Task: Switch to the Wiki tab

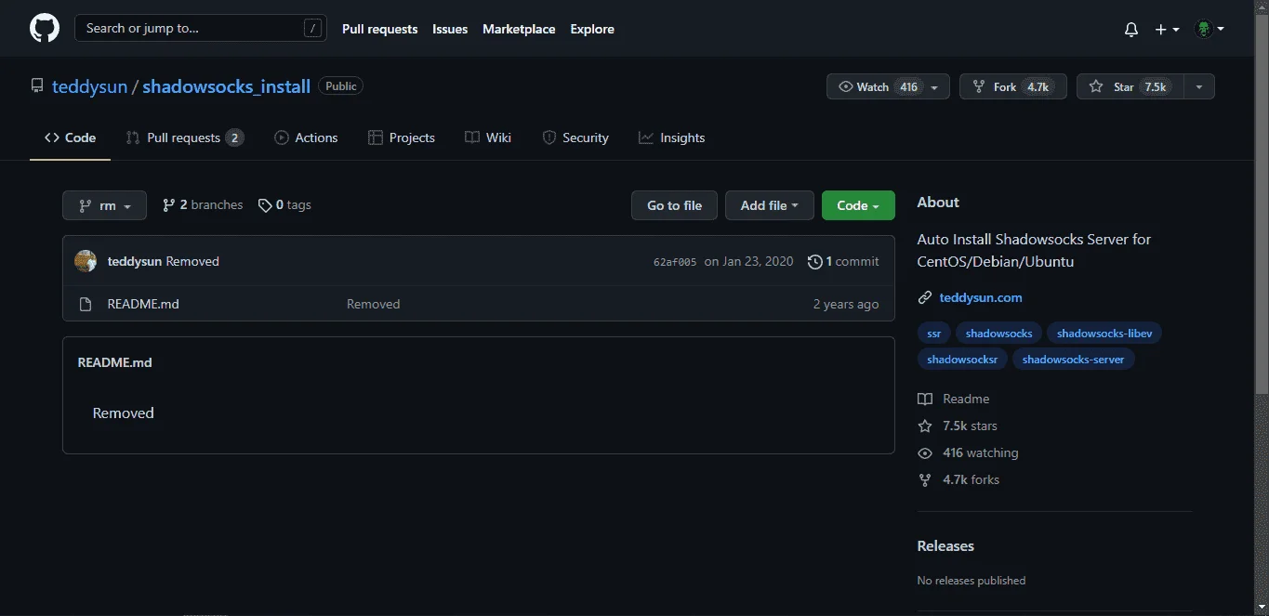Action: 488,138
